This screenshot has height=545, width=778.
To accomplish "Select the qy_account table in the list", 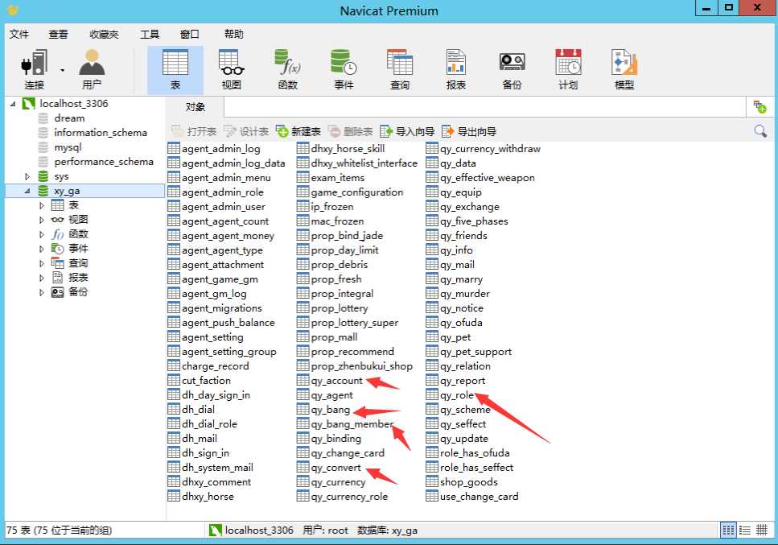I will point(336,381).
